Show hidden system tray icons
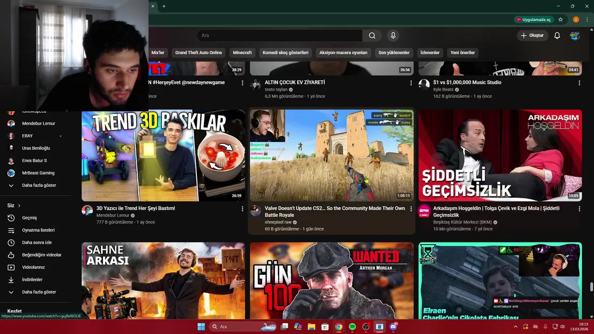Image resolution: width=594 pixels, height=334 pixels. tap(516, 327)
